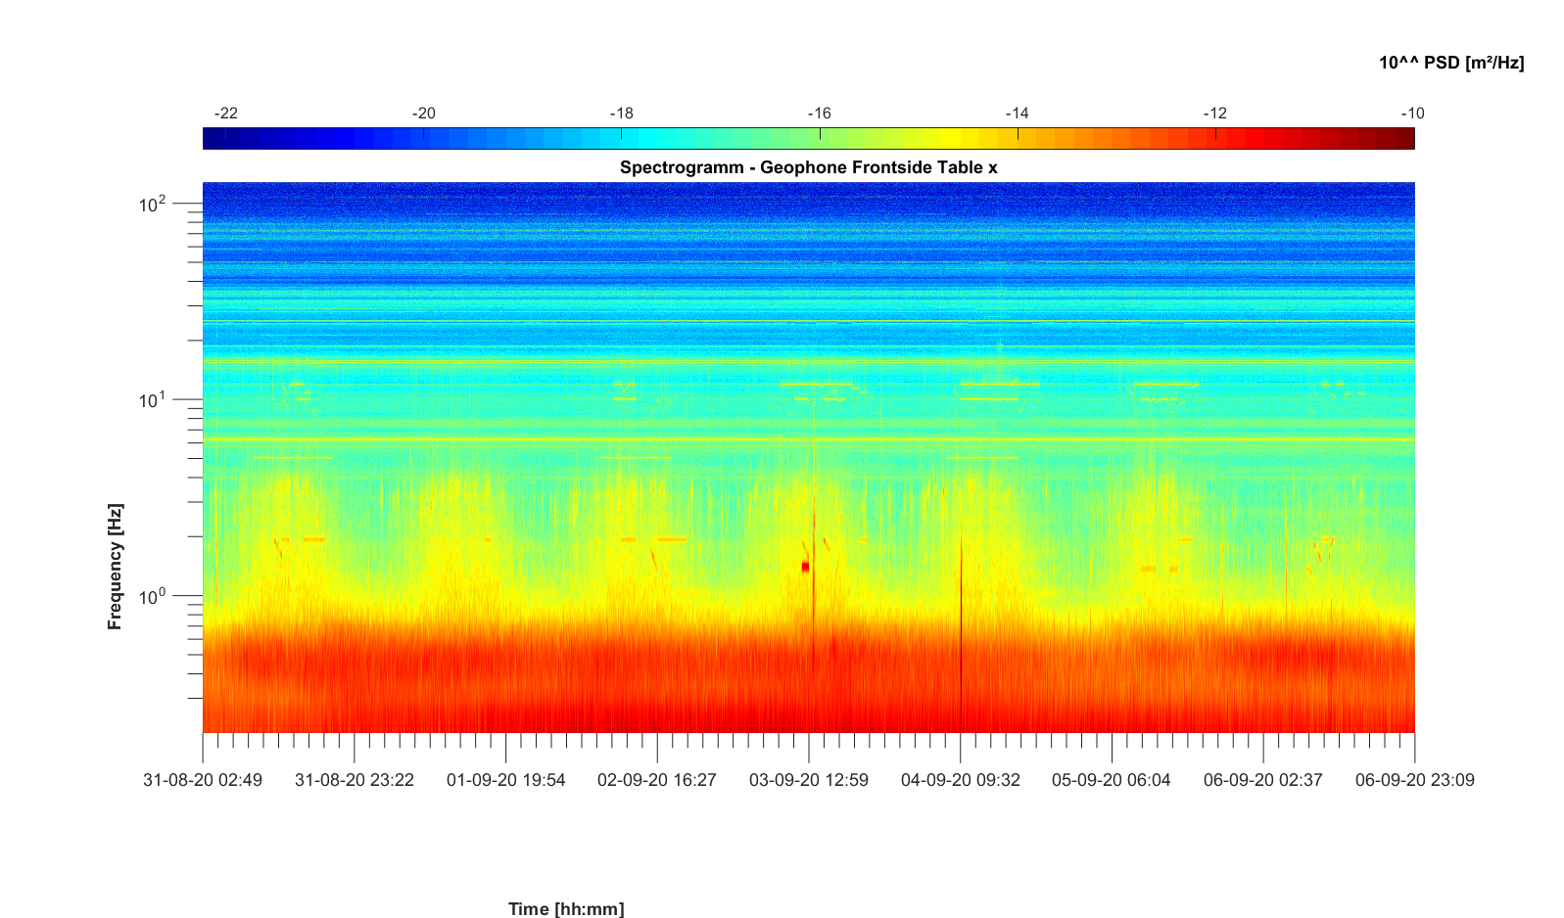Viewport: 1564px width, 918px height.
Task: Click the '03-09-20 12:59' time tick label
Action: tap(808, 780)
